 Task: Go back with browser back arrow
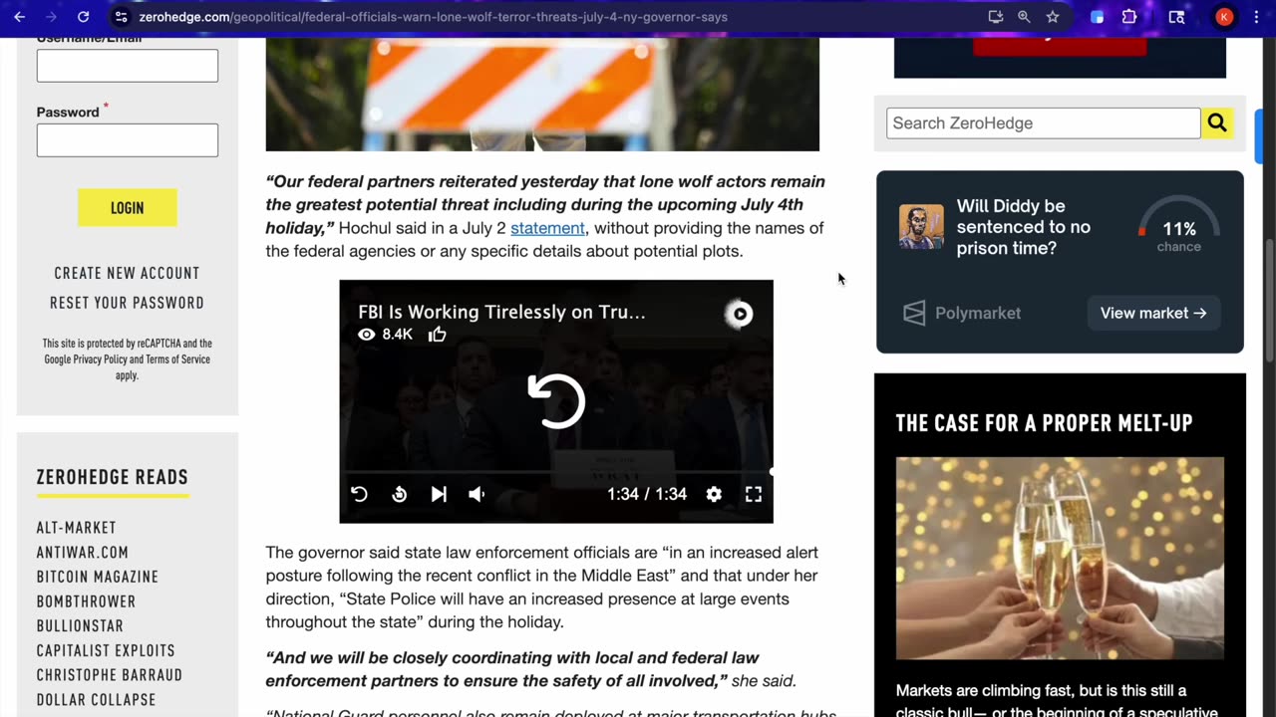pyautogui.click(x=19, y=17)
